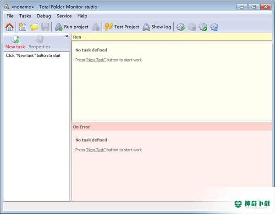275x214 pixels.
Task: Click the greyed-out Save floppy disk icon
Action: (45, 27)
